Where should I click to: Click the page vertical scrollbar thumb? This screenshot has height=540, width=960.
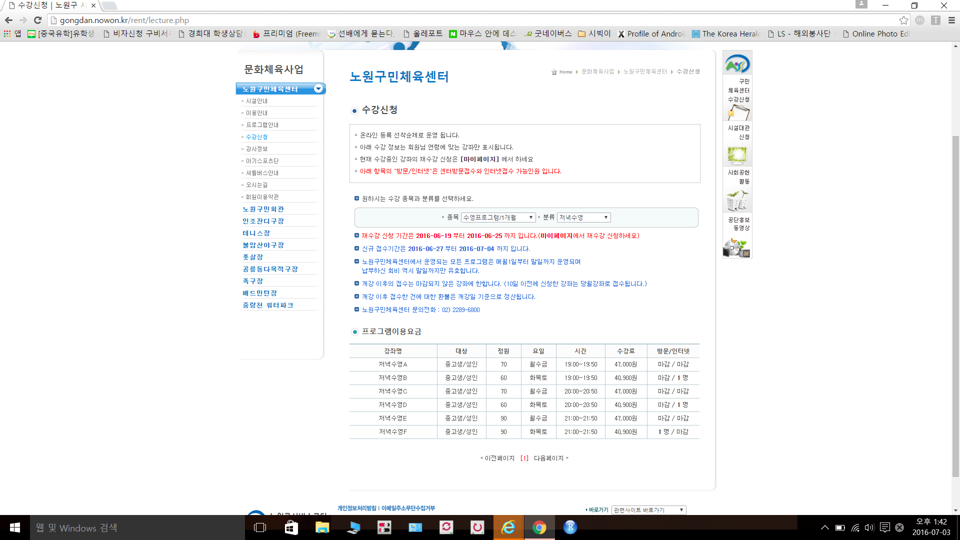coord(955,305)
